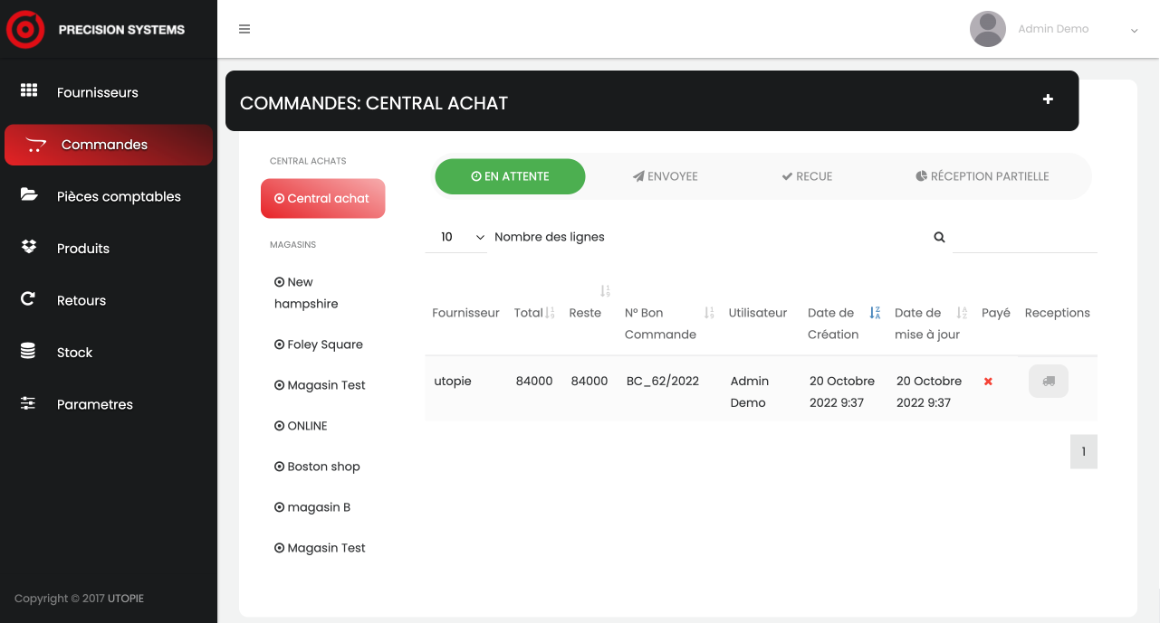This screenshot has width=1160, height=623.
Task: Click the Stock database icon in the sidebar
Action: [29, 352]
